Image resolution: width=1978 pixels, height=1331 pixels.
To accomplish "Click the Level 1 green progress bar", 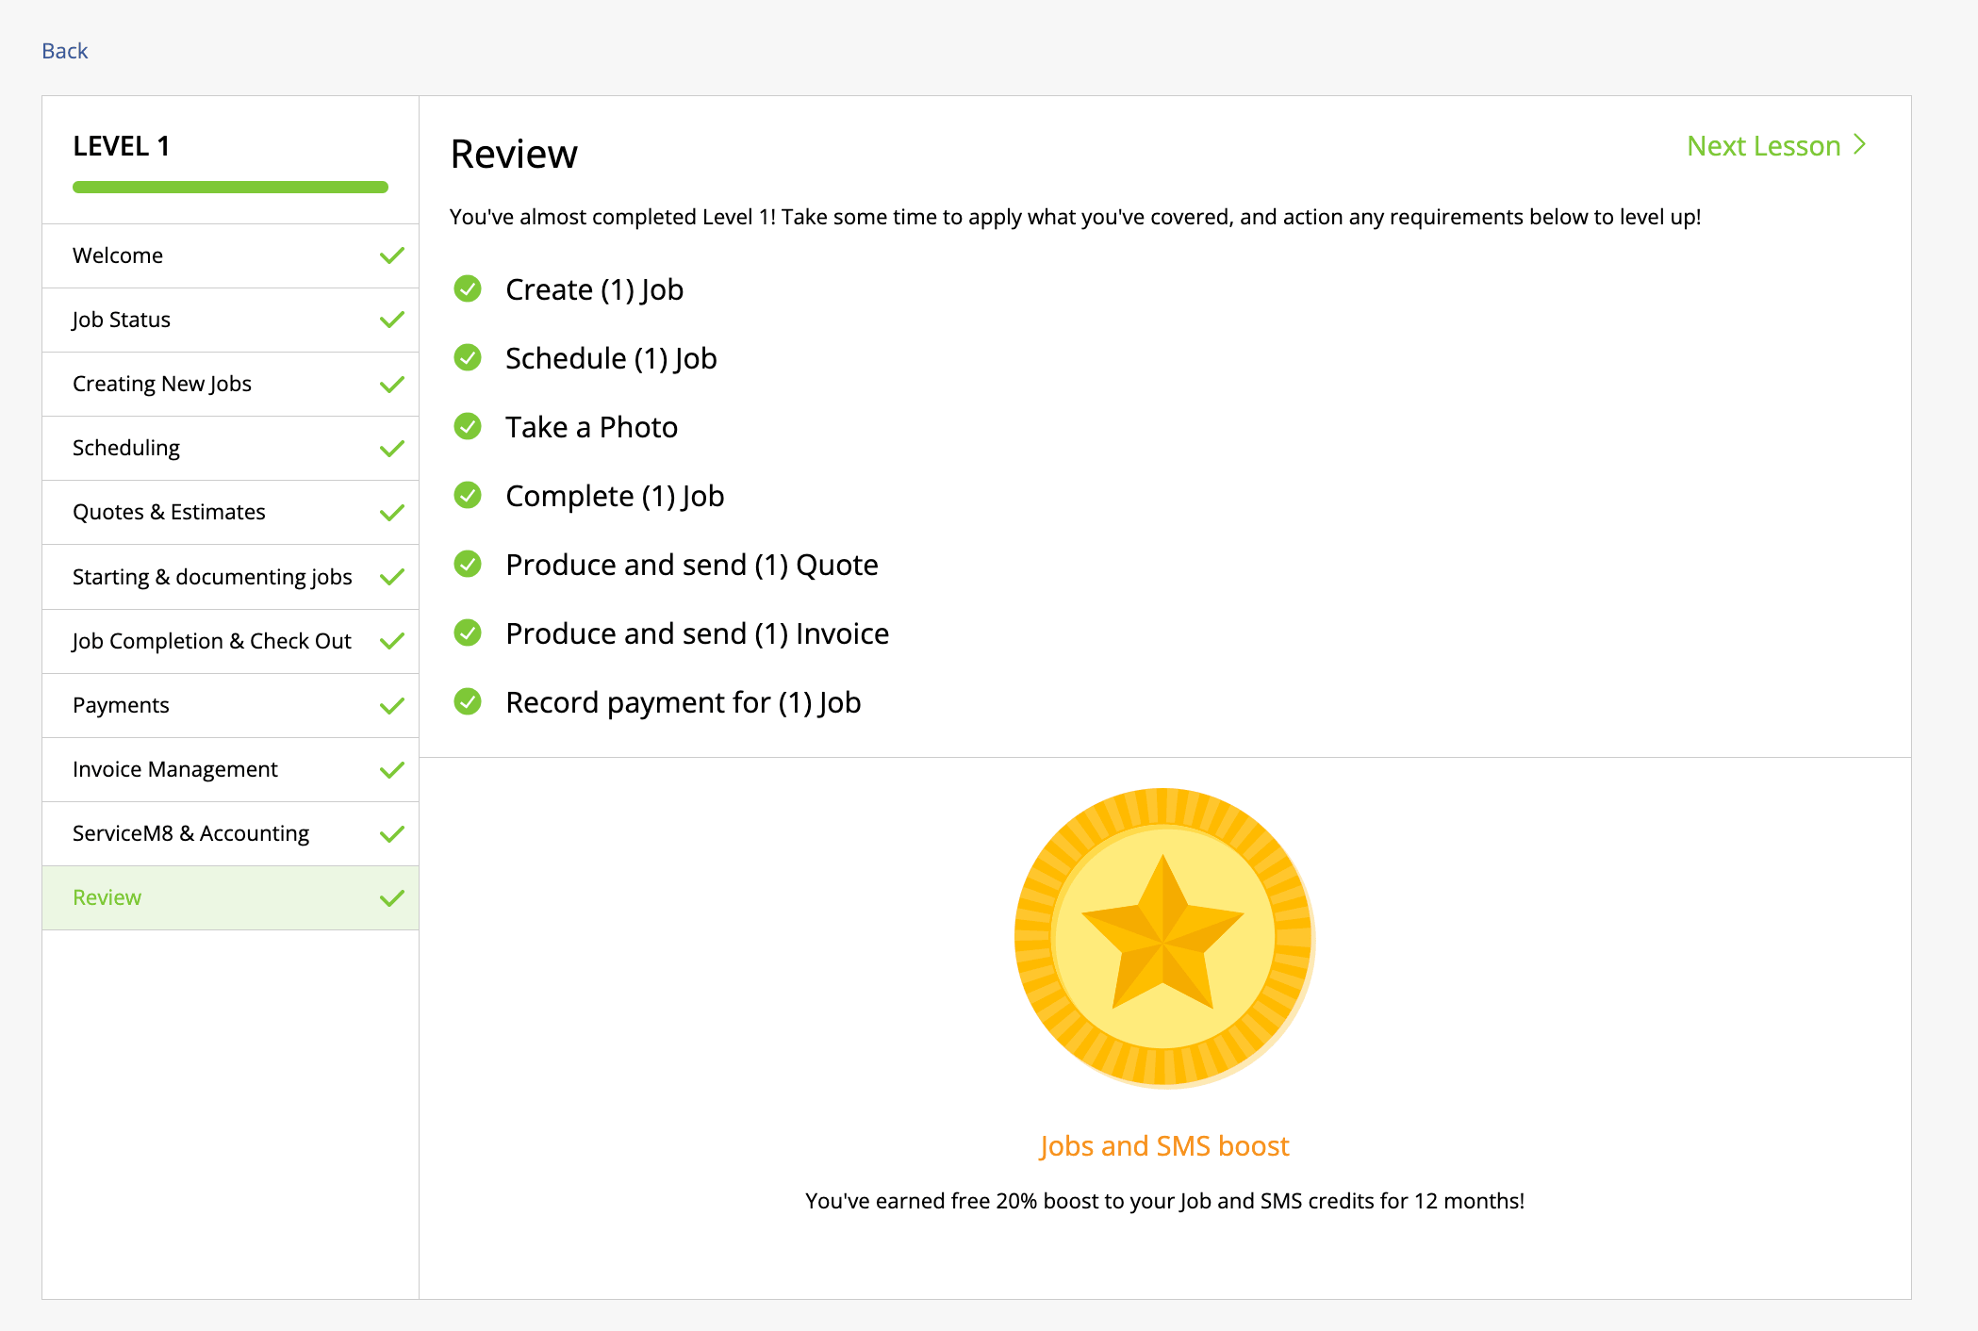I will (230, 187).
